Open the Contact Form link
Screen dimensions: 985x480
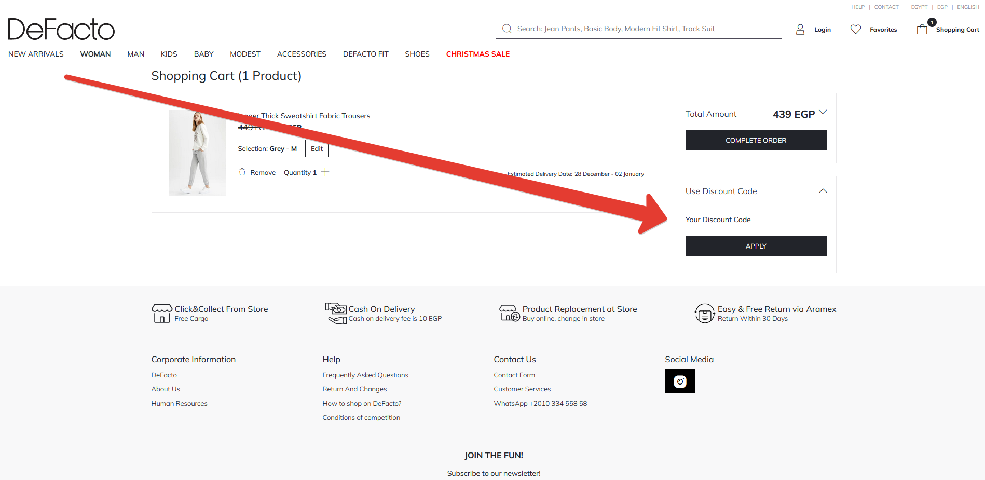514,375
